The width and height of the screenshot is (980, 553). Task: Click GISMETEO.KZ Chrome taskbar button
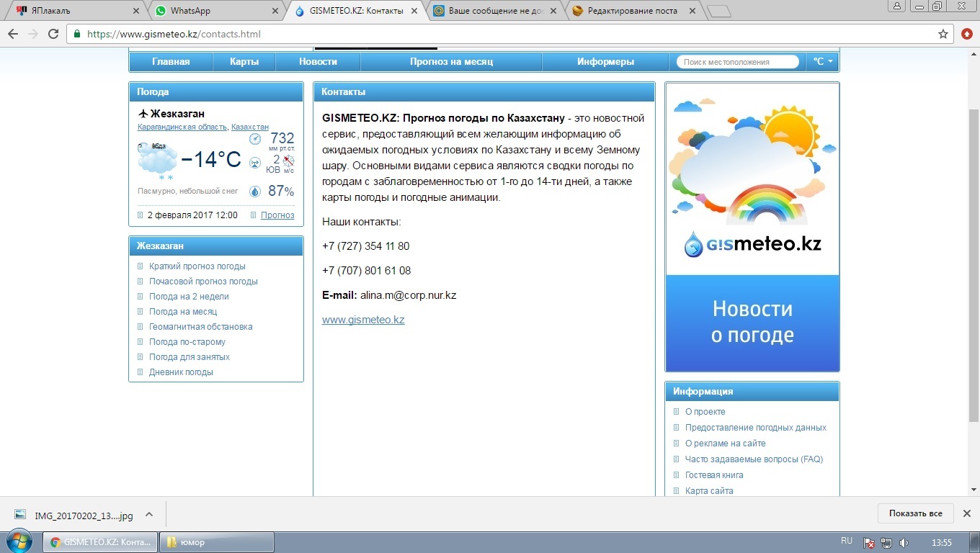[x=100, y=542]
